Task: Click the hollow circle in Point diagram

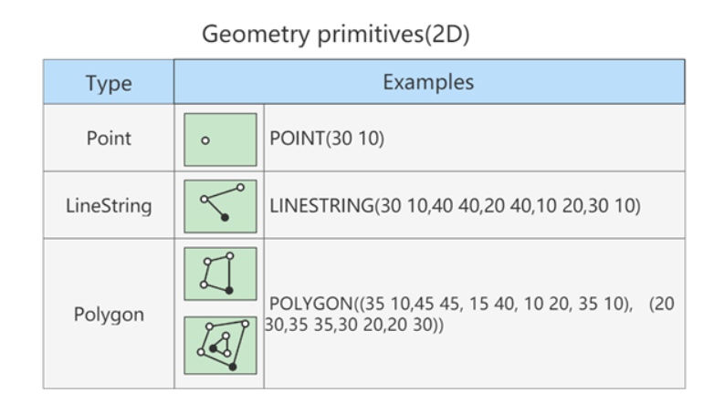Action: coord(205,140)
